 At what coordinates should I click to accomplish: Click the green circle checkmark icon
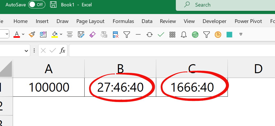coord(195,34)
